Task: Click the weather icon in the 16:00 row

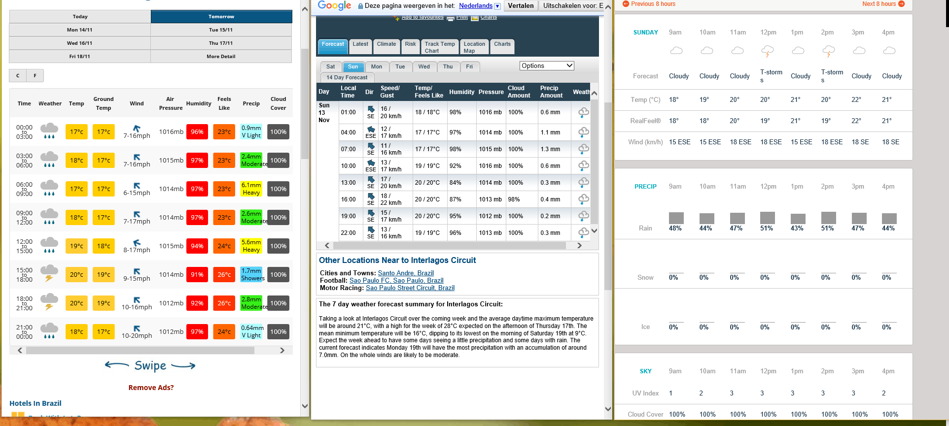Action: click(584, 199)
